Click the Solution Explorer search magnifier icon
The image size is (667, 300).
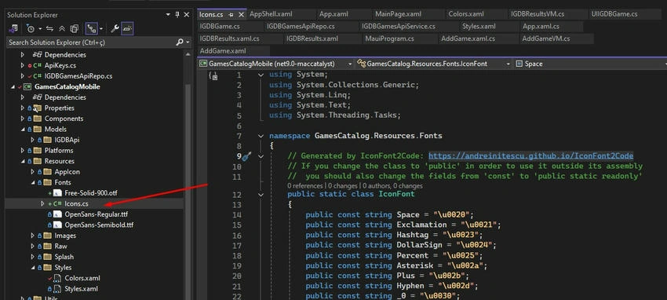180,42
